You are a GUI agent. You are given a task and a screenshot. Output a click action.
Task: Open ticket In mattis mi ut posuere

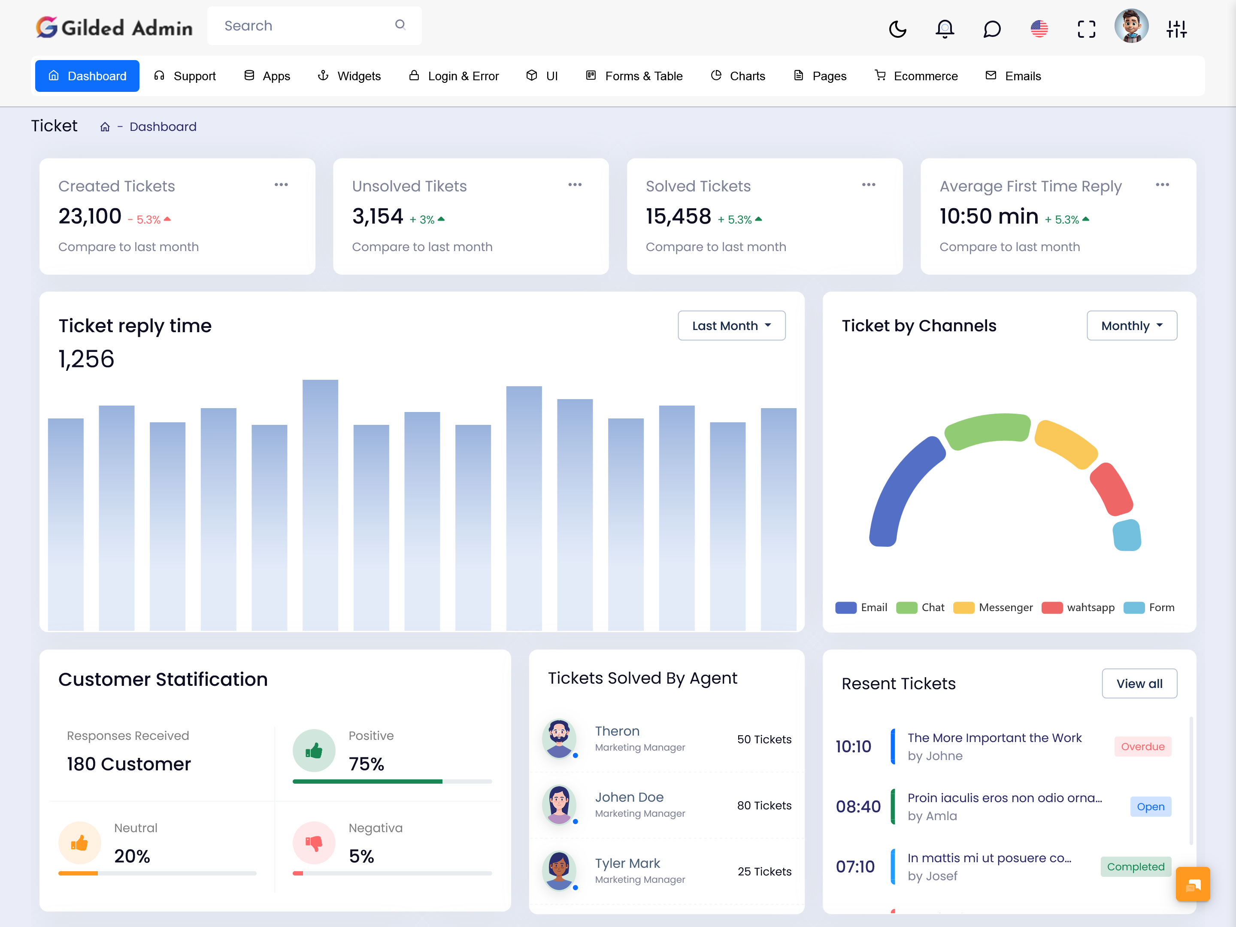point(990,858)
